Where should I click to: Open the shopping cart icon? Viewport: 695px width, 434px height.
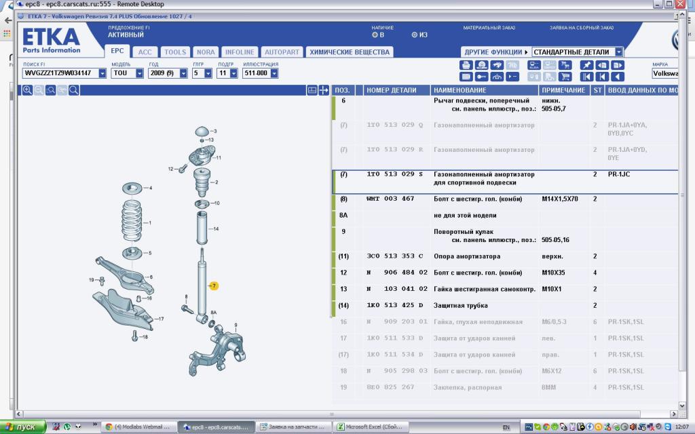pos(565,77)
